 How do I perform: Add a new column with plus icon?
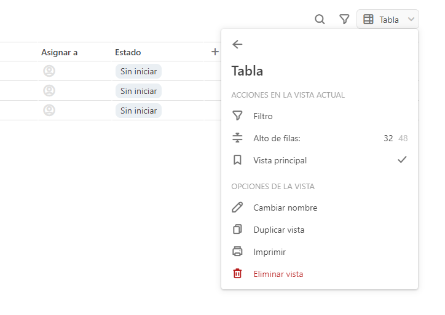[x=215, y=52]
